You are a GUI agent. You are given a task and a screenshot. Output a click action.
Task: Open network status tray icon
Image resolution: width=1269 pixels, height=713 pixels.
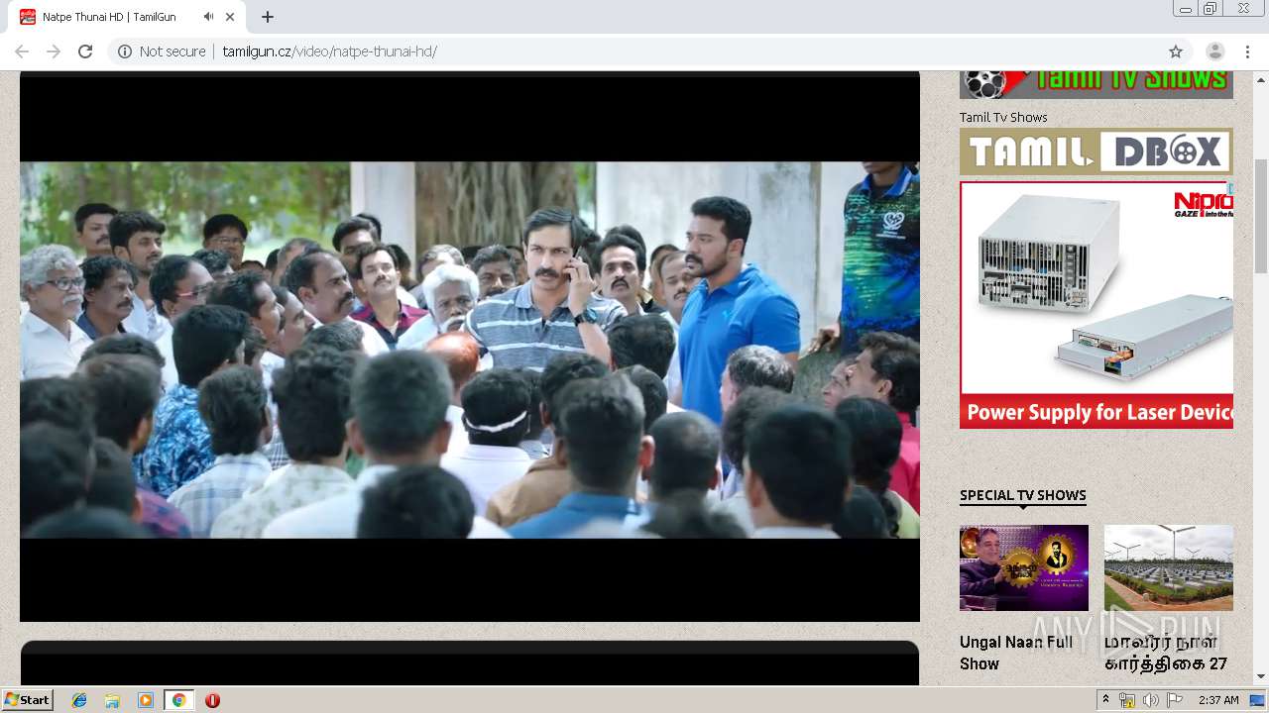click(x=1127, y=700)
